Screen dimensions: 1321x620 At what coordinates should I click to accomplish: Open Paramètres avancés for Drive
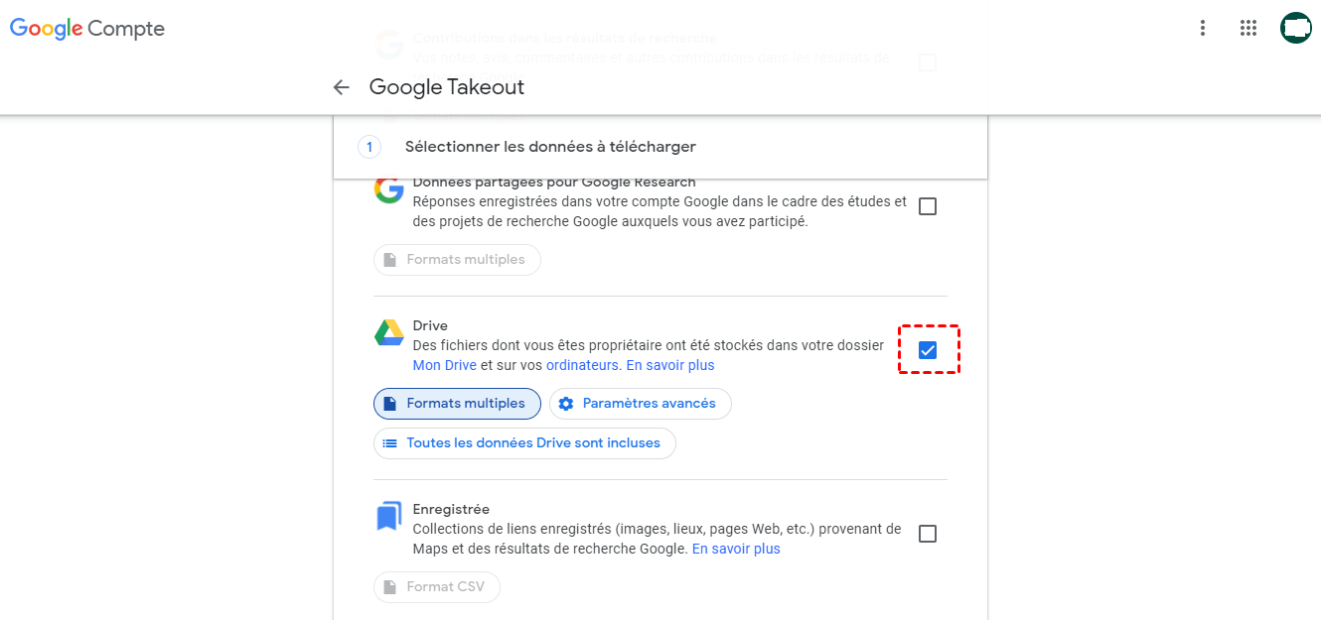(640, 404)
